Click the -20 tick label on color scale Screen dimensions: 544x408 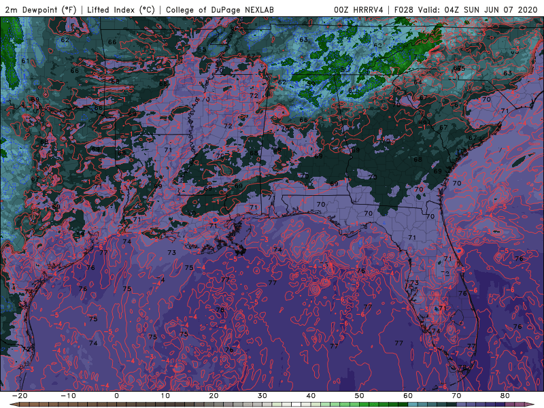tap(20, 396)
